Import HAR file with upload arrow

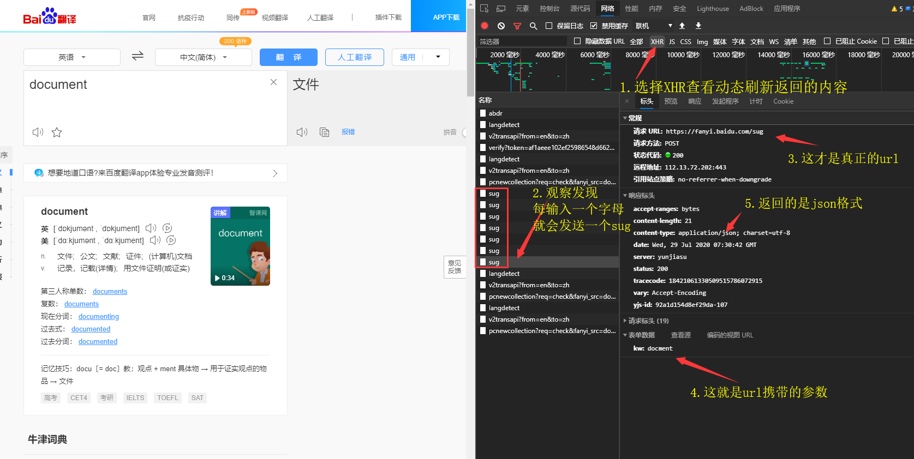(682, 26)
